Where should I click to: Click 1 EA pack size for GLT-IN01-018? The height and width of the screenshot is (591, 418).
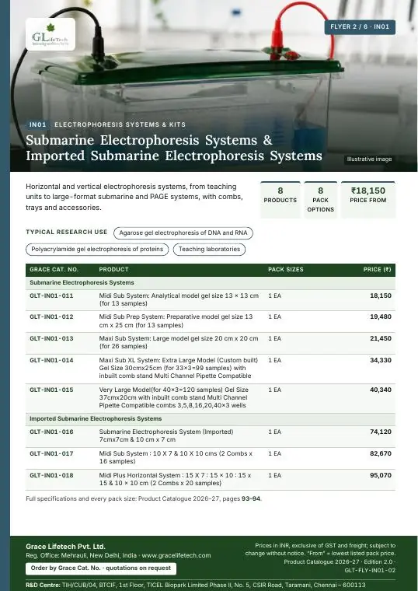pyautogui.click(x=274, y=476)
